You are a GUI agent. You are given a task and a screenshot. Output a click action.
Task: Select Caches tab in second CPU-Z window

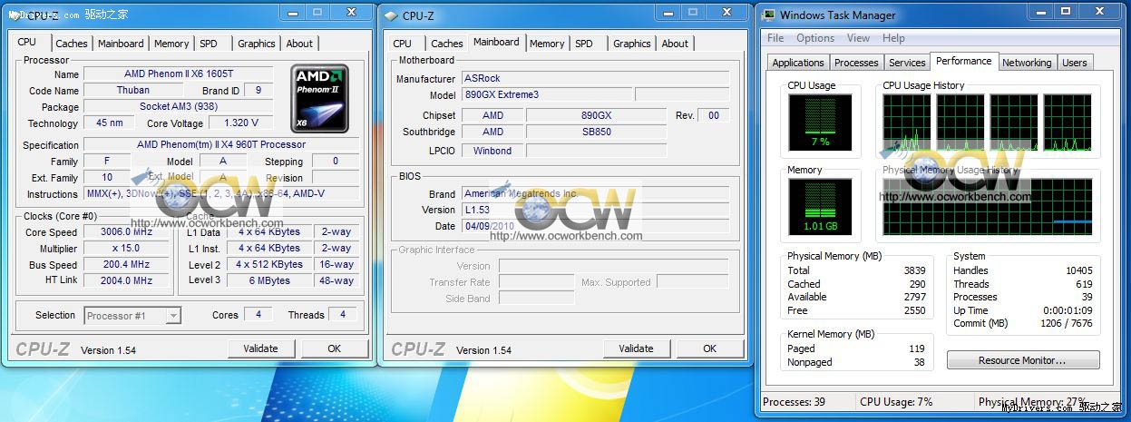point(447,44)
